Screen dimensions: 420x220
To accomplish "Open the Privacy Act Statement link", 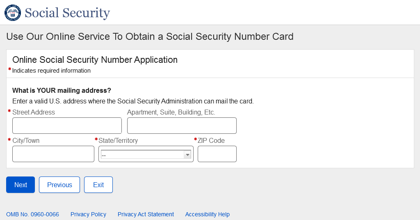I will [146, 214].
